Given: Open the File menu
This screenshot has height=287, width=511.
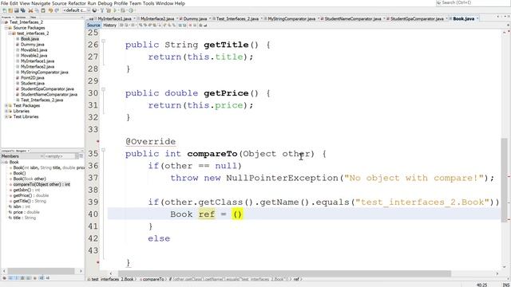Looking at the screenshot, I should coord(5,3).
